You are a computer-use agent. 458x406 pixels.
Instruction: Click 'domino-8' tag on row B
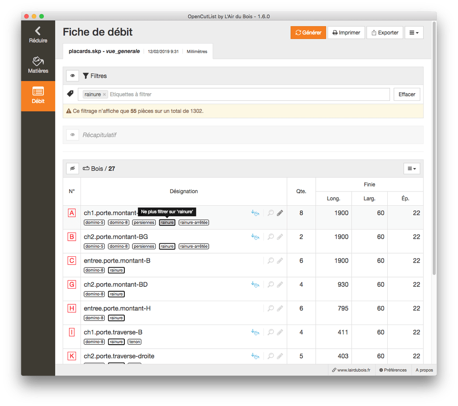click(119, 246)
